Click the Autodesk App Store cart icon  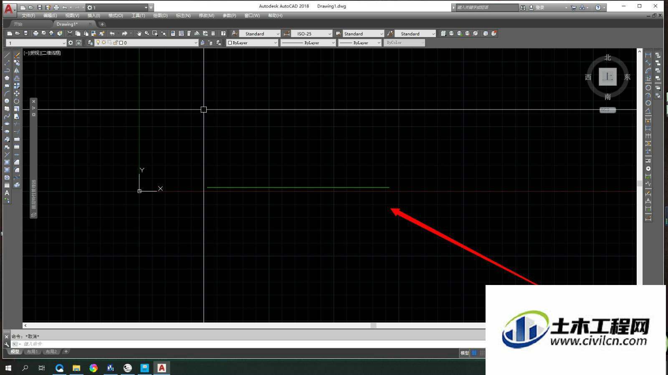coord(574,7)
